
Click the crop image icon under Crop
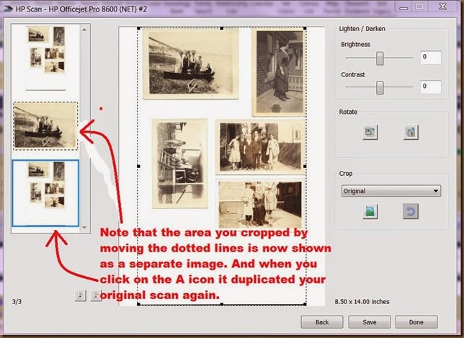(x=370, y=211)
